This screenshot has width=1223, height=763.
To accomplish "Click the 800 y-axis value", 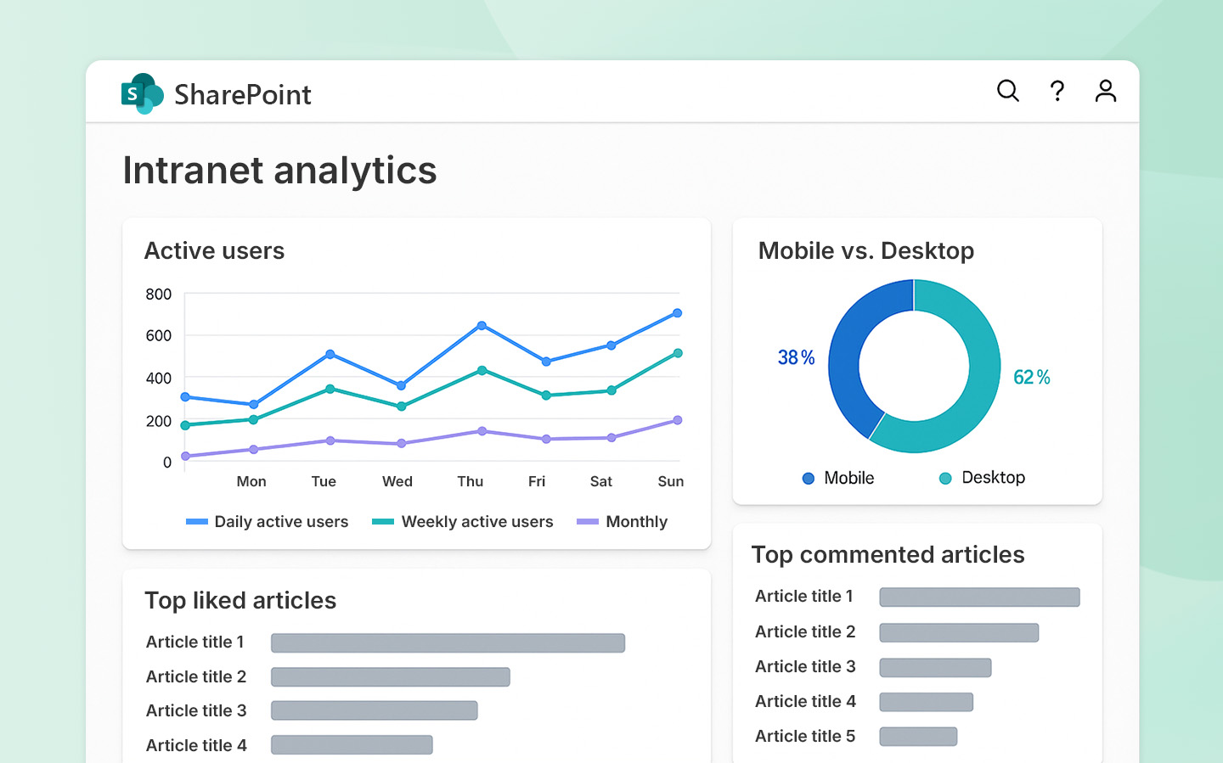I will coord(159,295).
